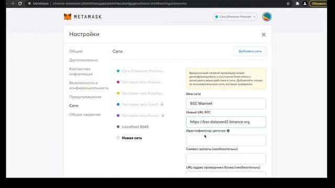335x188 pixels.
Task: Click the yellow network provider warning
Action: pos(226,78)
